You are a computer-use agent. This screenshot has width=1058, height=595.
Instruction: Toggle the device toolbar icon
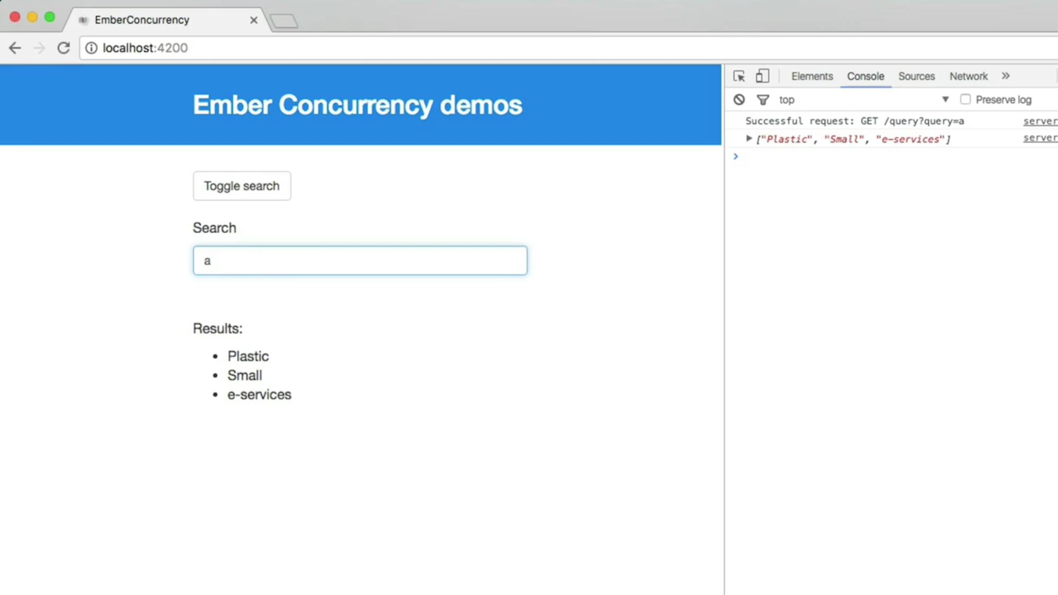coord(762,76)
